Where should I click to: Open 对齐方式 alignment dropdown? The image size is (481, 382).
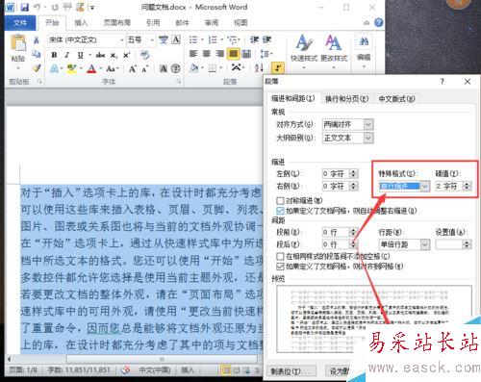[368, 124]
